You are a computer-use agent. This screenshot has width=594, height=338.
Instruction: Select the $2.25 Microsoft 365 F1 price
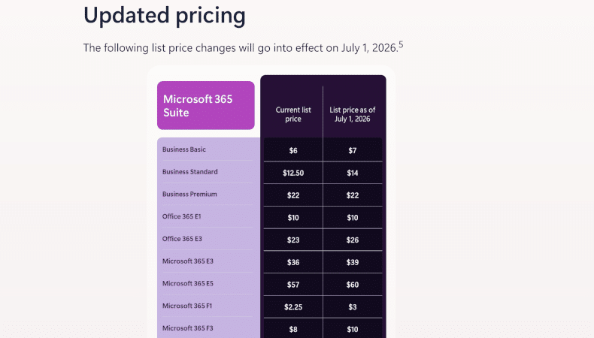tap(292, 307)
